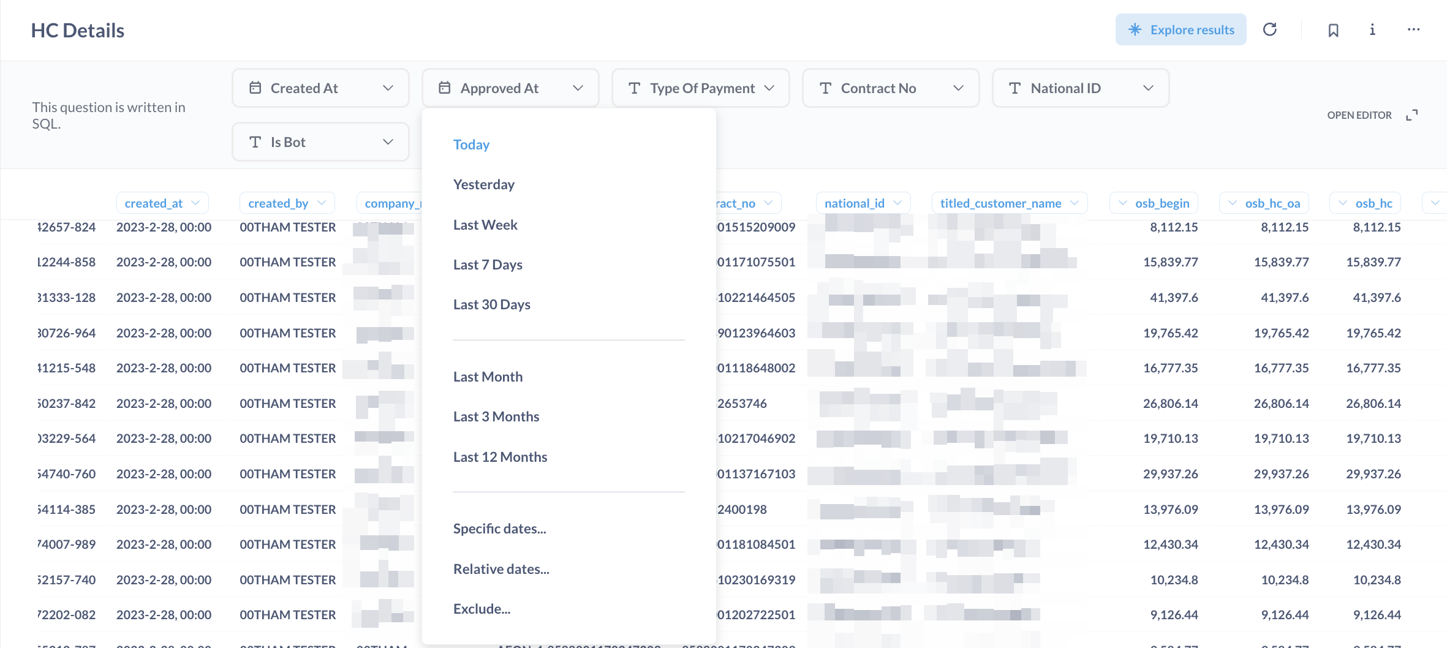Click osb_hc_oa value 9,126.44
Image resolution: width=1447 pixels, height=648 pixels.
coord(1285,615)
